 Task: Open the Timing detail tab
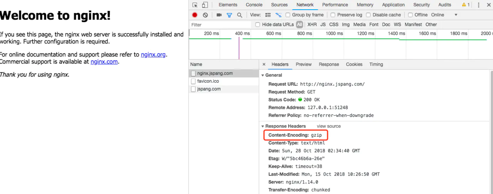(376, 64)
